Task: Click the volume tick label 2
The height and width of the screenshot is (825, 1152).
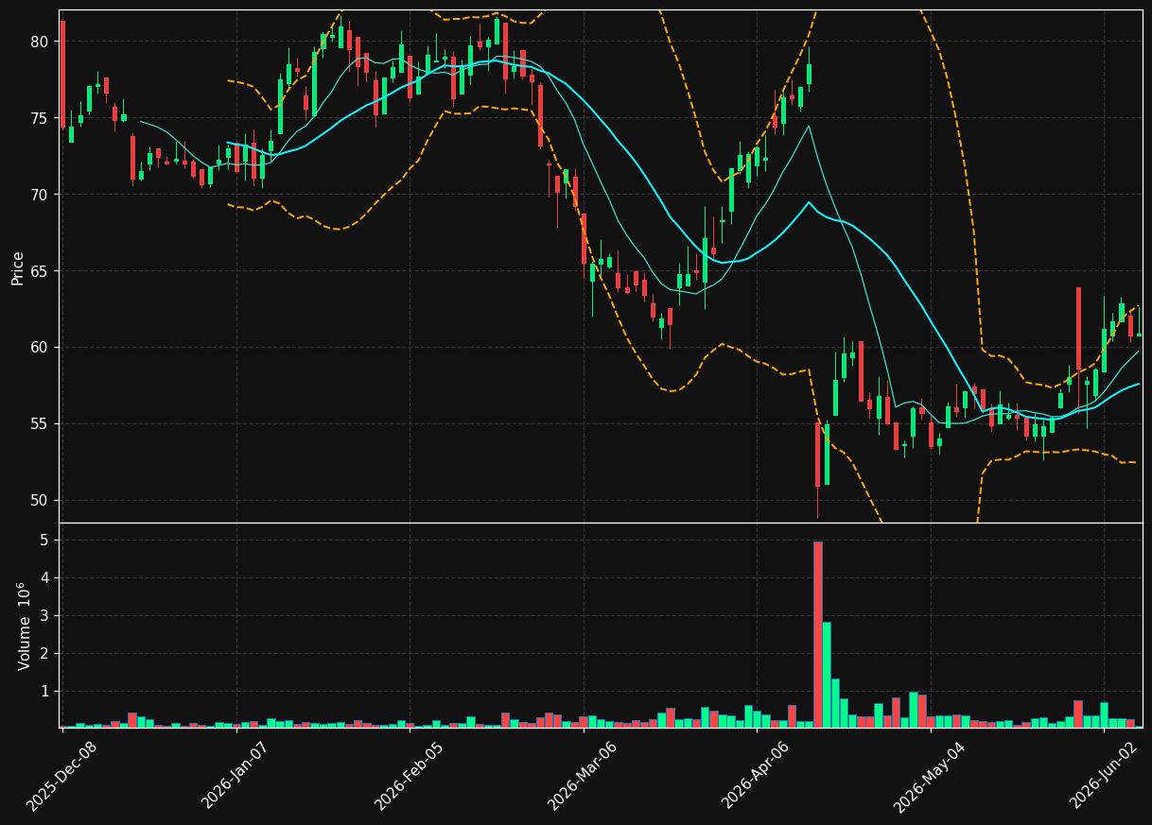Action: [x=44, y=654]
